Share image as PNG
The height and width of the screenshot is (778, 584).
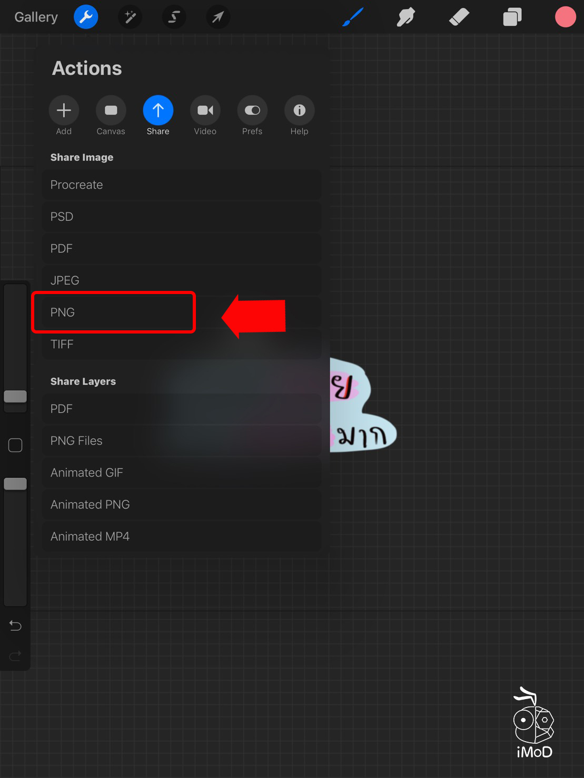coord(114,312)
